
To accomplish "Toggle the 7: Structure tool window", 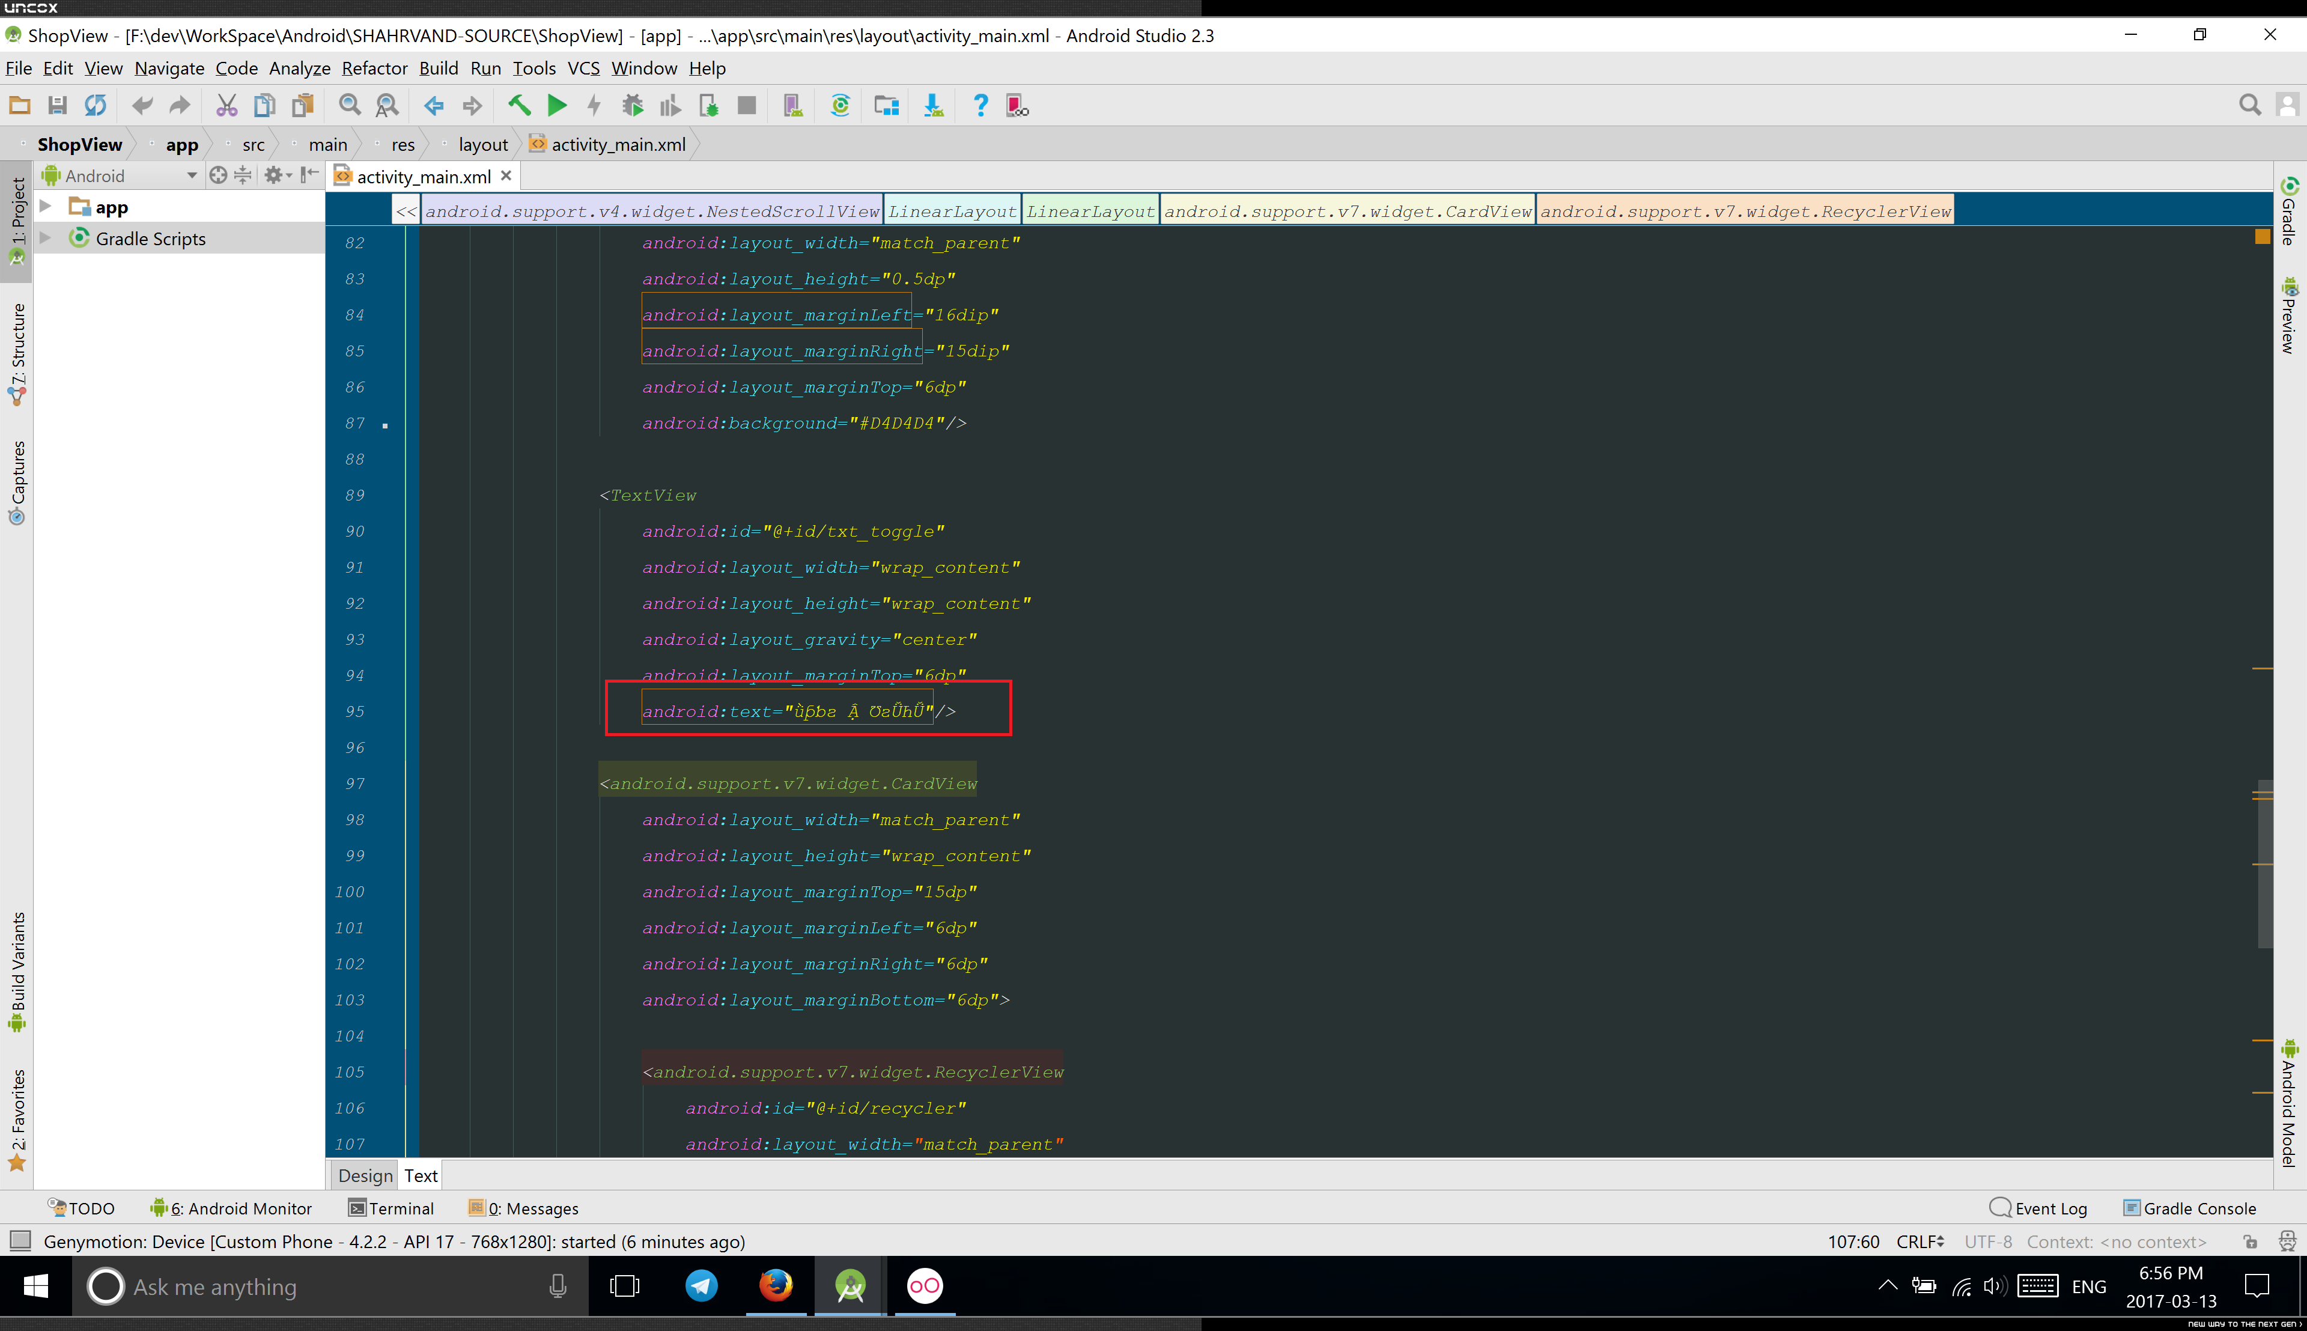I will [16, 355].
